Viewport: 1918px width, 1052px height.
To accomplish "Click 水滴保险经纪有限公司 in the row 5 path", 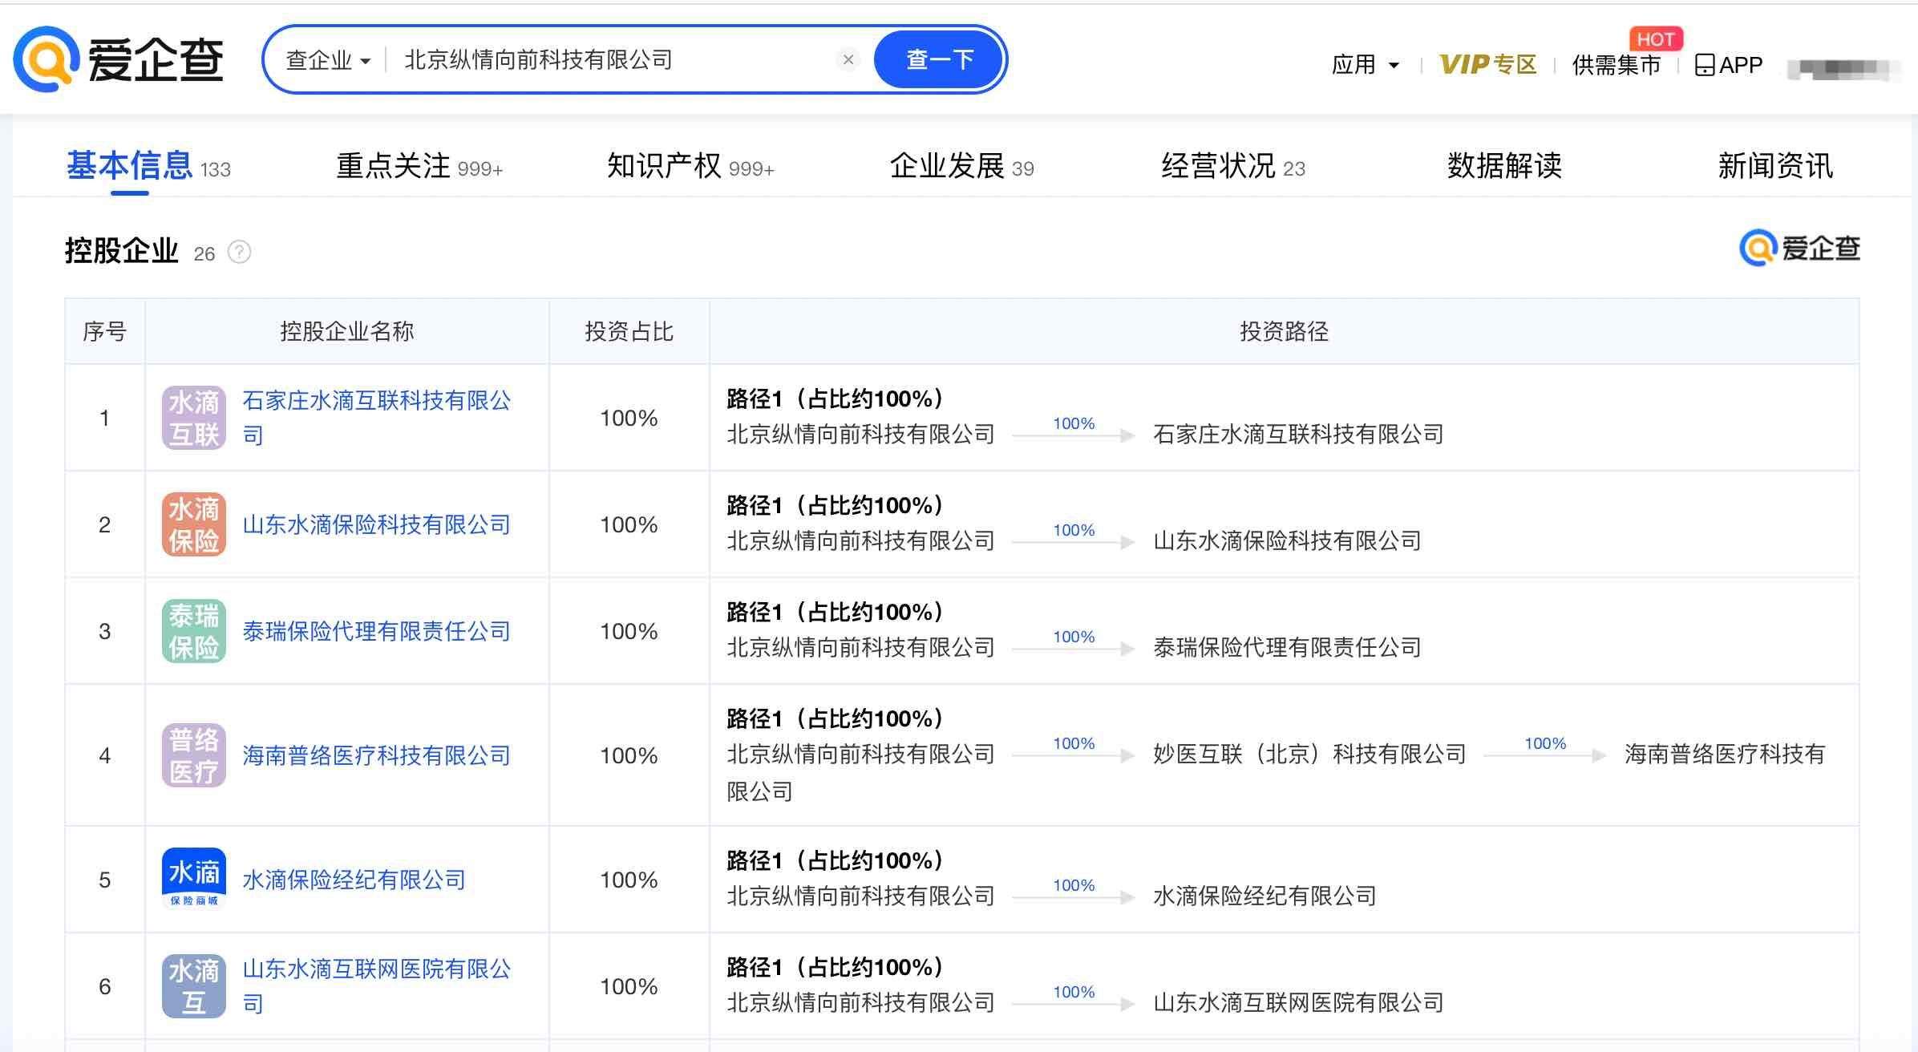I will (x=1265, y=896).
